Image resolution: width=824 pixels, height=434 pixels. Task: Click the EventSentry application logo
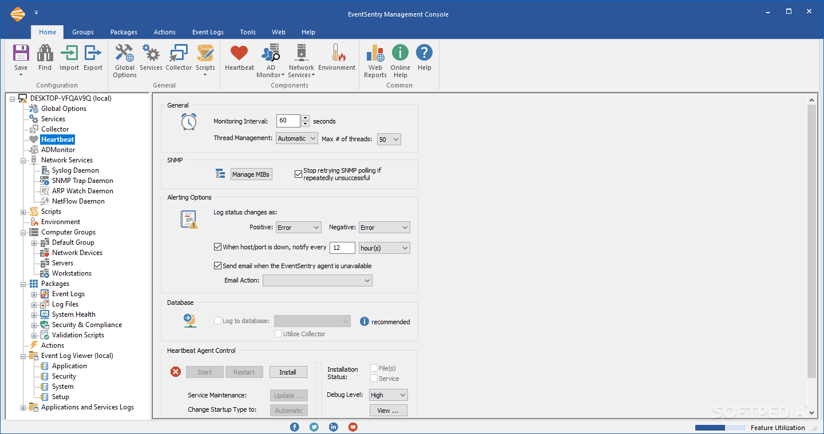18,14
